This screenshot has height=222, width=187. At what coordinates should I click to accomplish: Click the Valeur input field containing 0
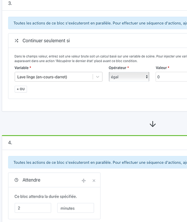tap(171, 77)
